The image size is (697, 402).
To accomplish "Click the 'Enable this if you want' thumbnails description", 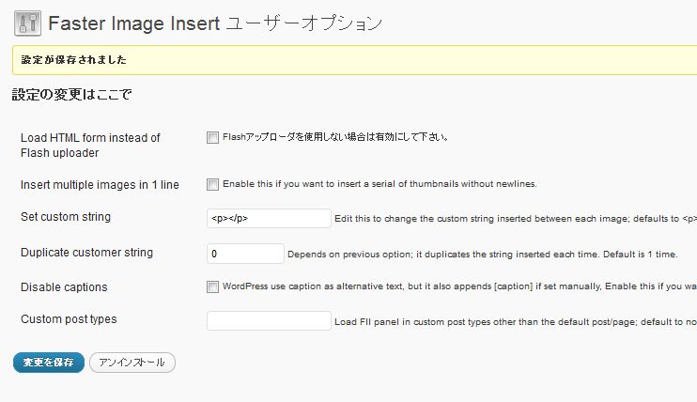I will 379,184.
